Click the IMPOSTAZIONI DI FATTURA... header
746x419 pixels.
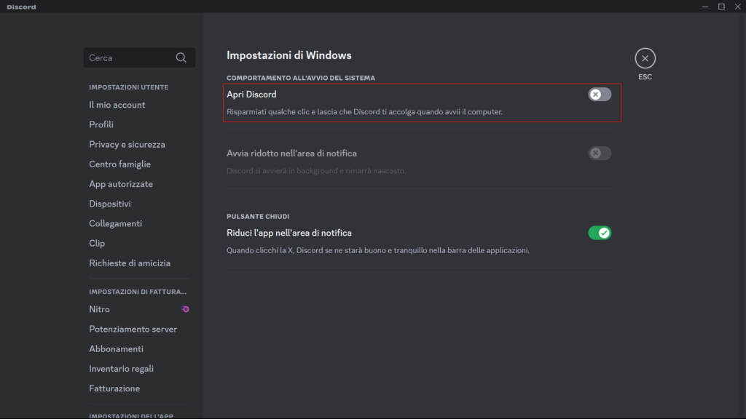[138, 292]
